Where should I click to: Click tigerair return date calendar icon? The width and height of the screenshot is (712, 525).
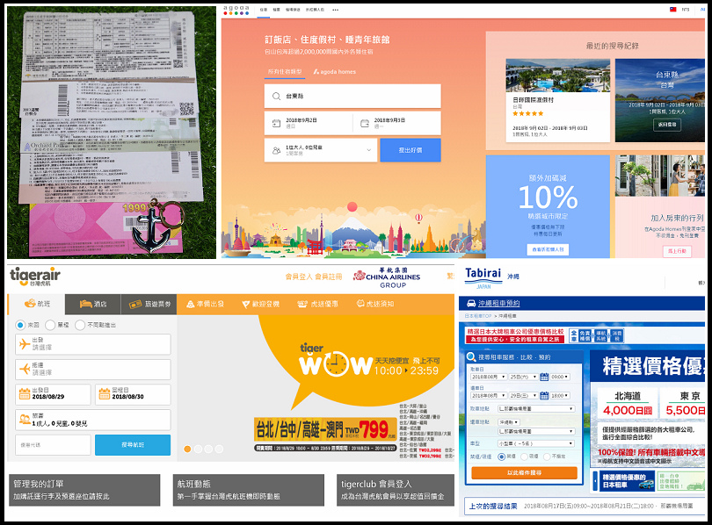point(105,393)
